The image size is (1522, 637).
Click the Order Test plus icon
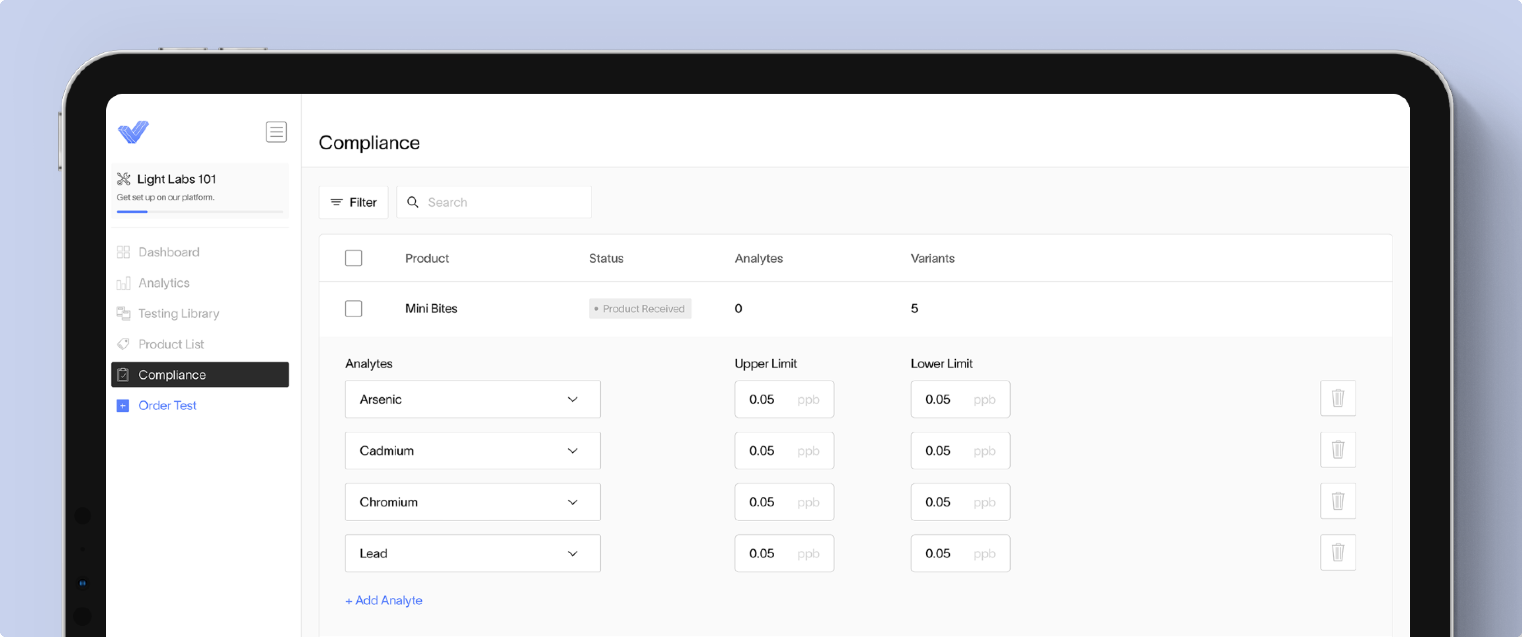(x=122, y=405)
